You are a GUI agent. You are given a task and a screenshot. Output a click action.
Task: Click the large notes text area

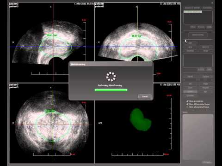[x=198, y=137]
